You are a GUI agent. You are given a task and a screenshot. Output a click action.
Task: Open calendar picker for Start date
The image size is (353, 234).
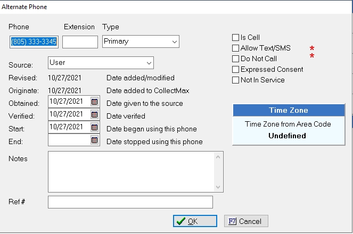(95, 127)
